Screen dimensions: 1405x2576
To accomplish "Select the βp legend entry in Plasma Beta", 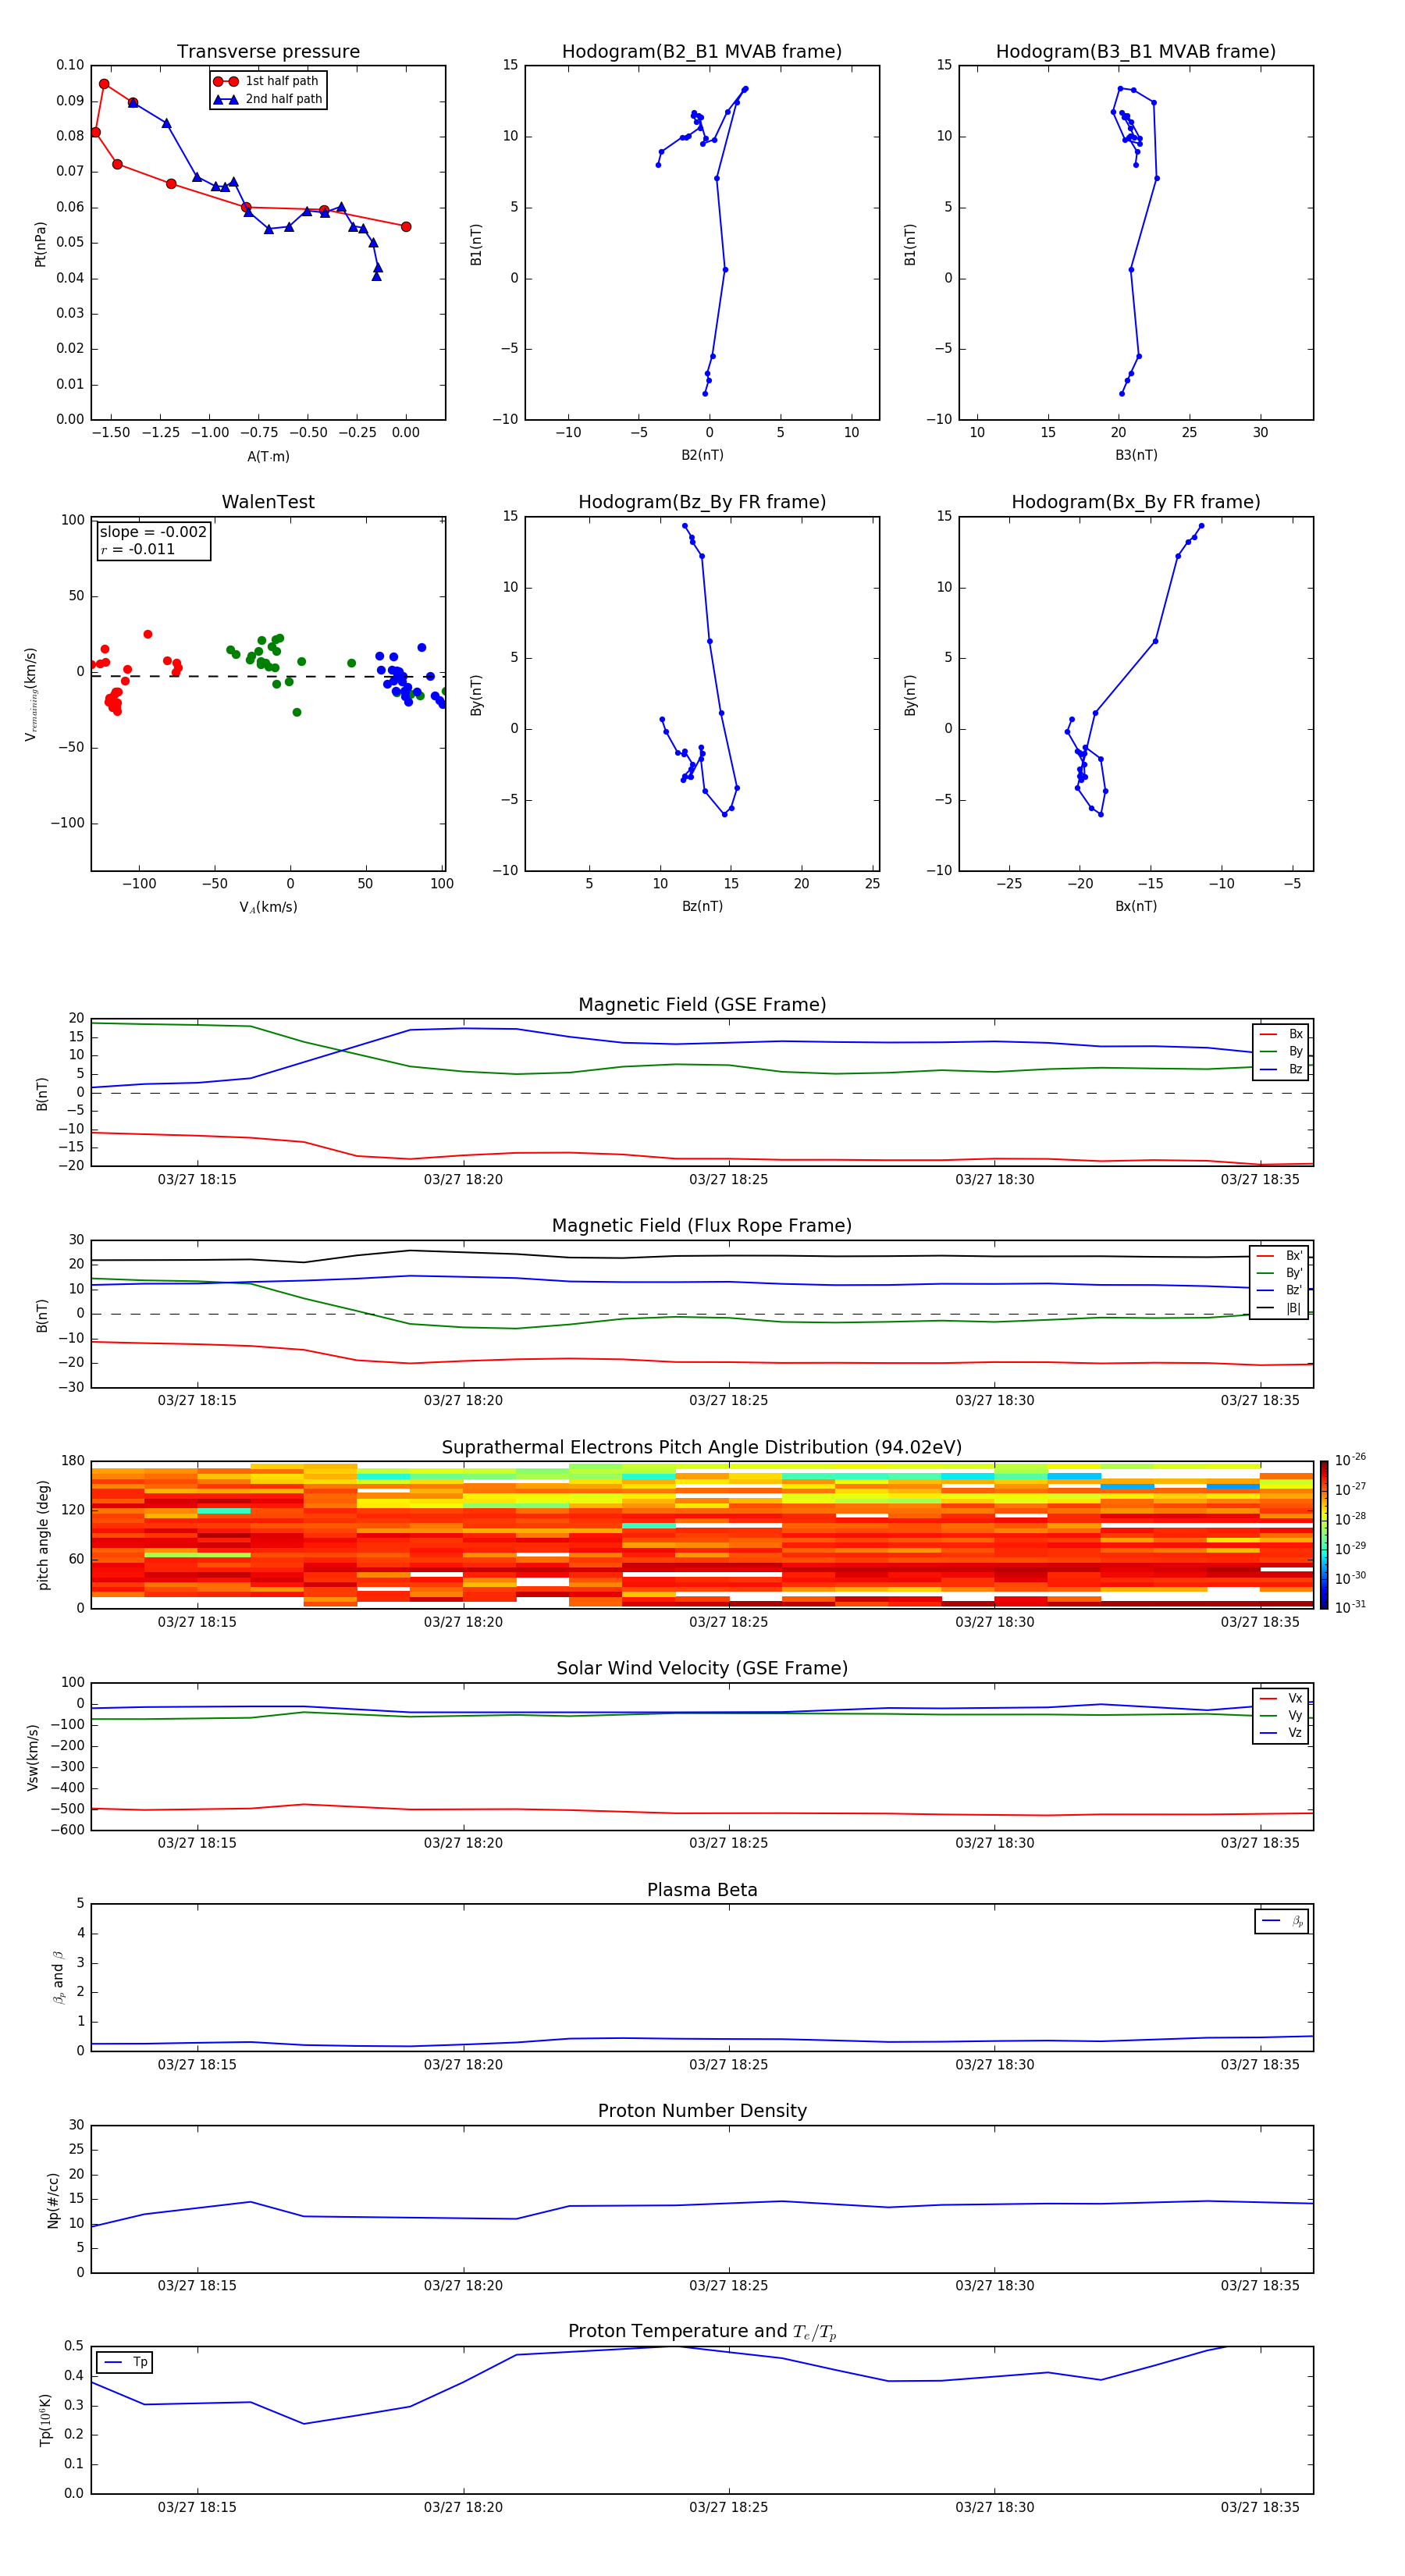I will (x=1282, y=1921).
